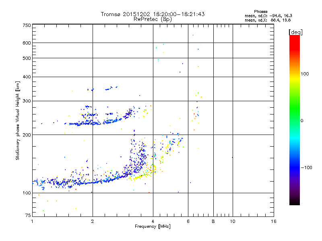
Task: Click the 'Phases' header text
Action: (260, 12)
